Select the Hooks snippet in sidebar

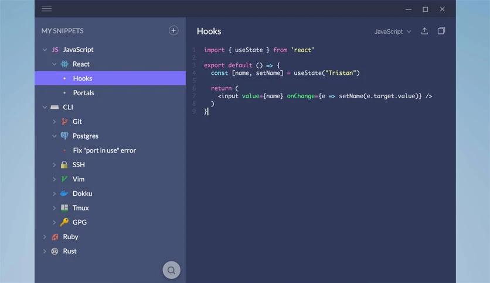(83, 78)
